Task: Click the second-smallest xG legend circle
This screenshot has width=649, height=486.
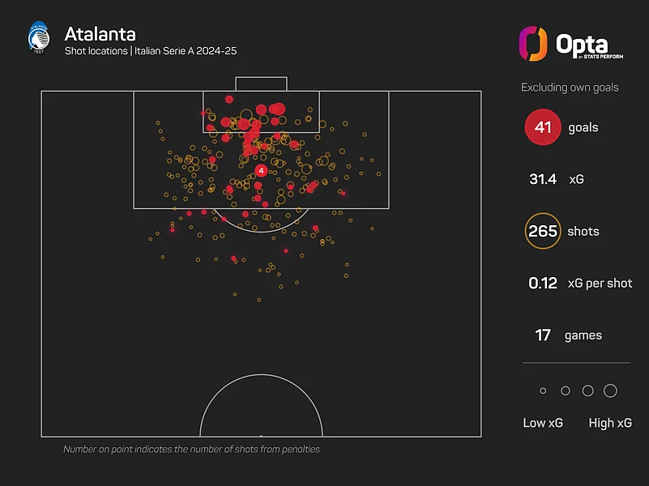Action: point(566,391)
